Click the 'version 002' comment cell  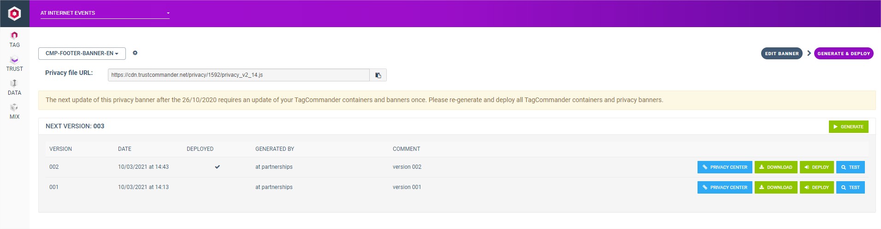407,167
